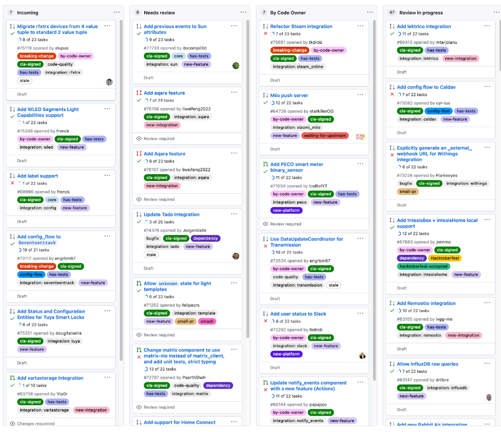
Task: Click the red breaking-change label on Refactor Steam integration
Action: [x=290, y=50]
